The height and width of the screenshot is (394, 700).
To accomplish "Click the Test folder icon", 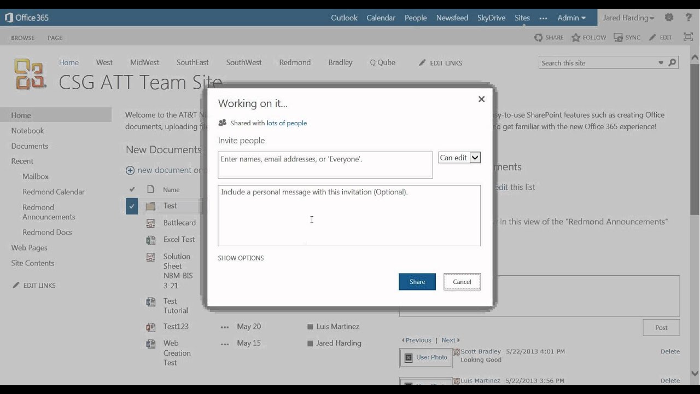I will pyautogui.click(x=150, y=206).
